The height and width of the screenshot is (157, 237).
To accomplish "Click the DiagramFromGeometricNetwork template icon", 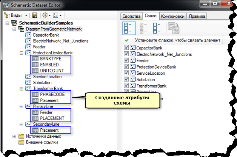I will tap(19, 29).
